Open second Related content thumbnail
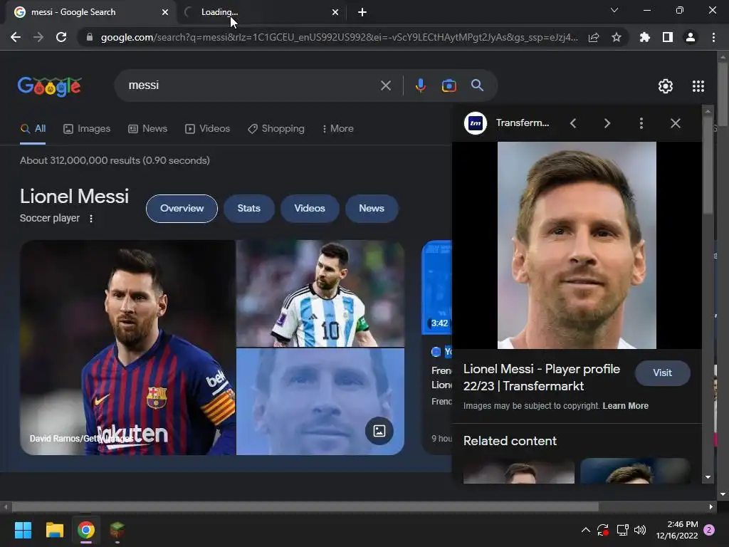Viewport: 729px width, 547px height. pyautogui.click(x=635, y=471)
